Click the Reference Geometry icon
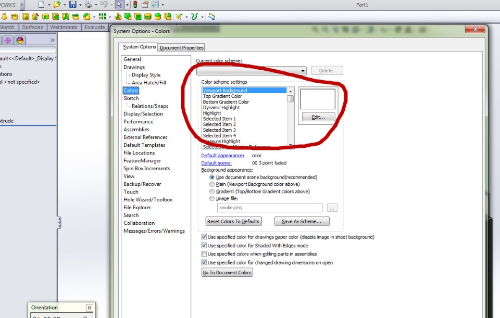The height and width of the screenshot is (318, 500). [x=179, y=17]
